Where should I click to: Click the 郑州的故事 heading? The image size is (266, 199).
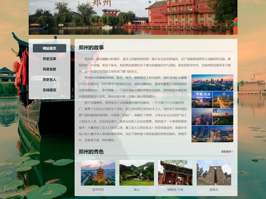(91, 47)
